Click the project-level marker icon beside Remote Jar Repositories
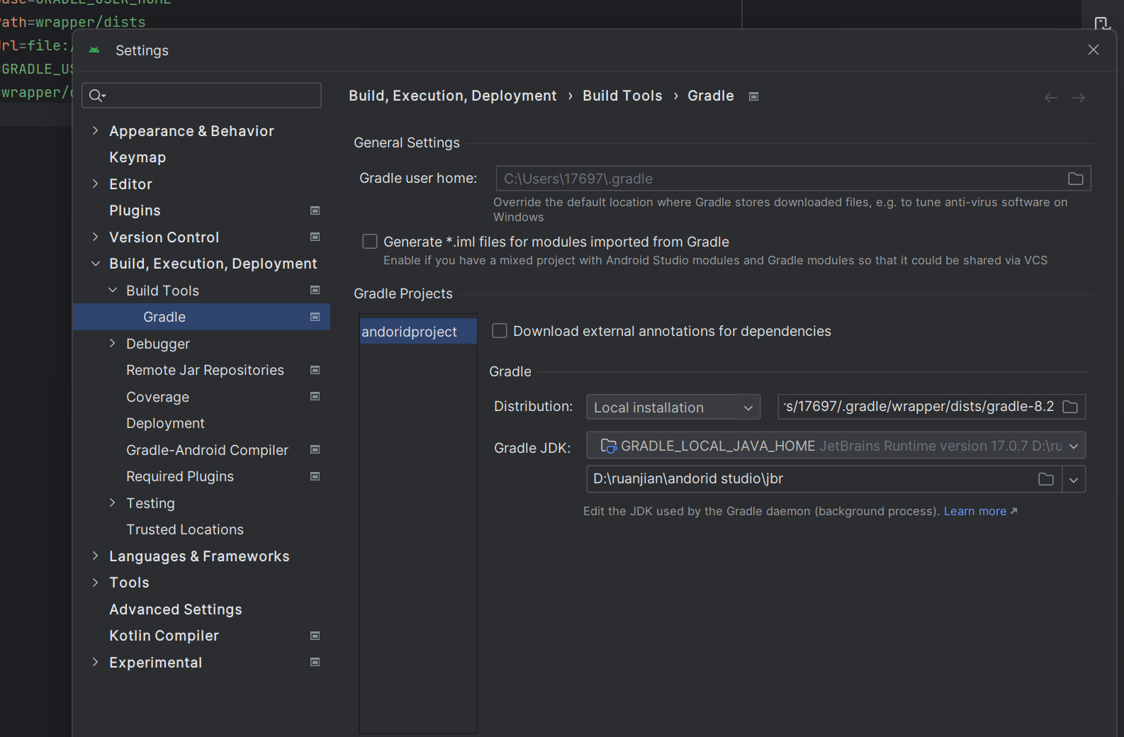The width and height of the screenshot is (1124, 737). (315, 370)
